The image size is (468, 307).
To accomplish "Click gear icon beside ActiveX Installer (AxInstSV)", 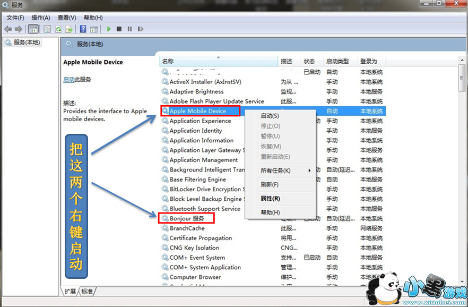I will point(164,81).
